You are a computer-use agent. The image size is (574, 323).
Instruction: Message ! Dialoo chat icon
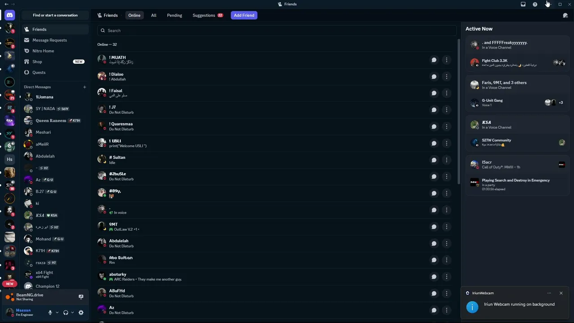pyautogui.click(x=434, y=77)
